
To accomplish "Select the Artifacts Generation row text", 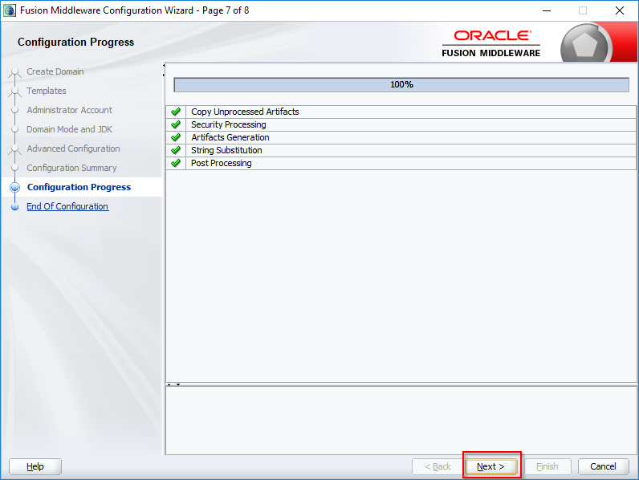I will [x=230, y=137].
